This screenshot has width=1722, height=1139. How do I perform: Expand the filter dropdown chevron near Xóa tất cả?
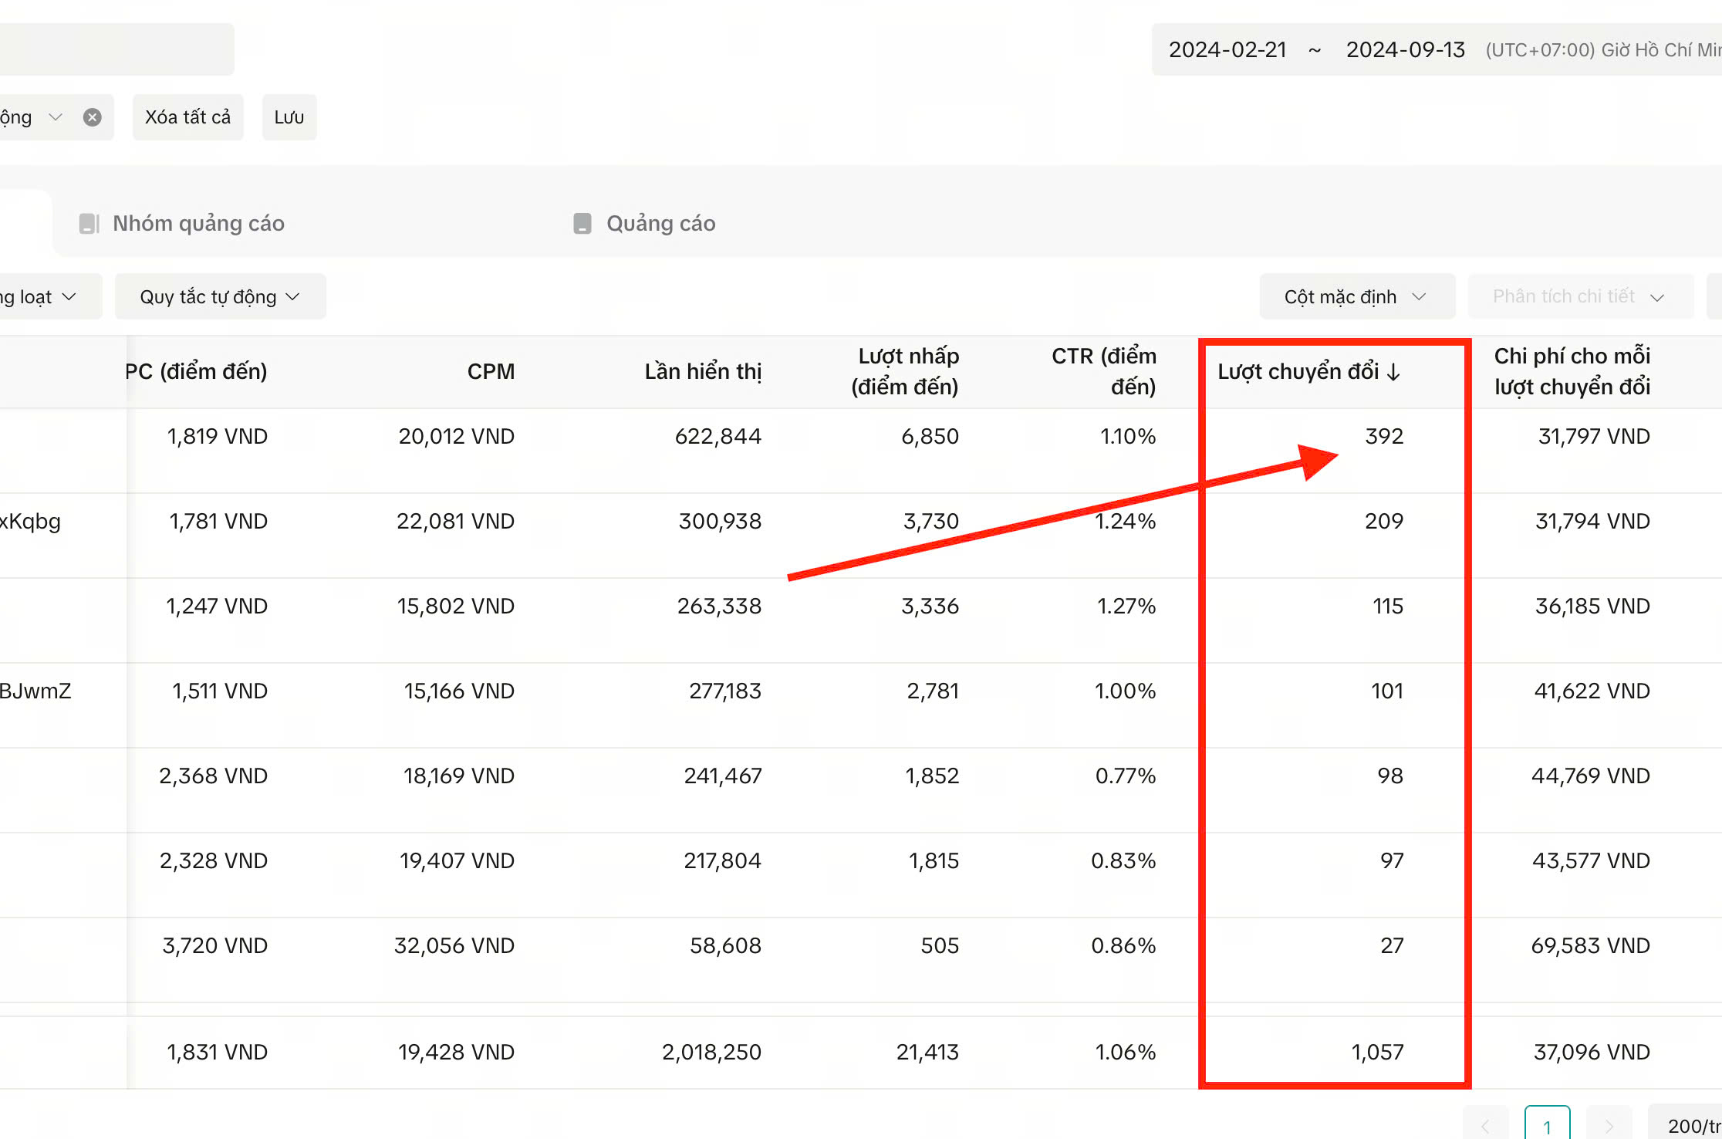pos(56,117)
